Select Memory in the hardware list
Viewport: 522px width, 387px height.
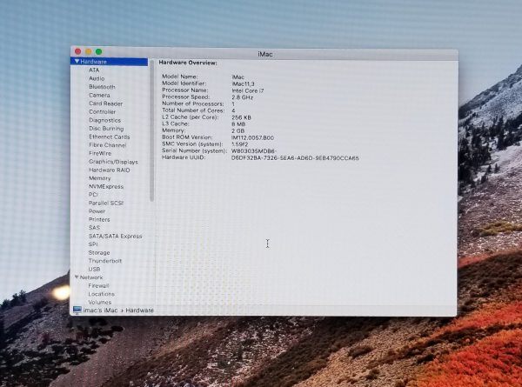pos(99,178)
